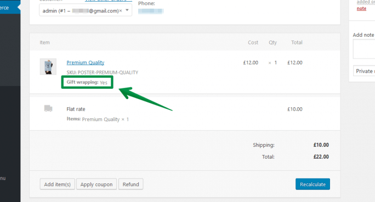Screen dimensions: 375x202
Task: Recalculate the order totals
Action: pyautogui.click(x=313, y=184)
